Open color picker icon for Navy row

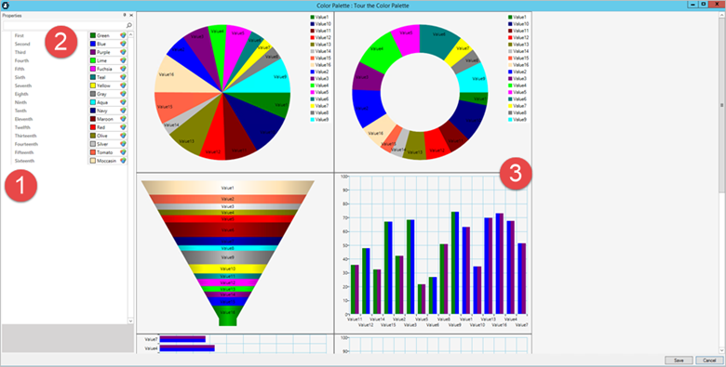[123, 111]
